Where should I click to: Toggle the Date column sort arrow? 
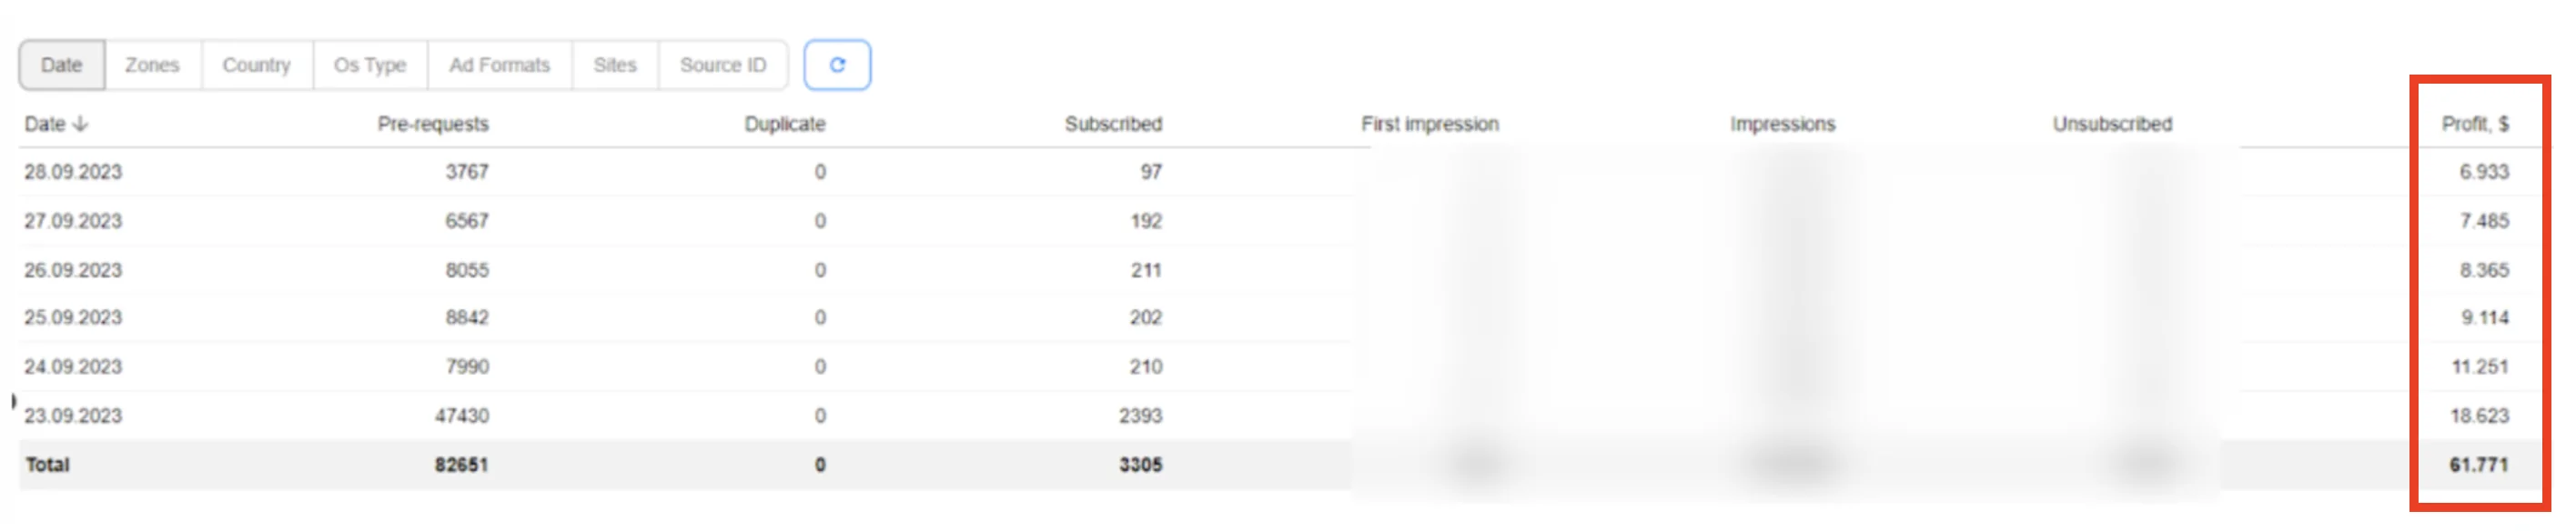tap(81, 124)
